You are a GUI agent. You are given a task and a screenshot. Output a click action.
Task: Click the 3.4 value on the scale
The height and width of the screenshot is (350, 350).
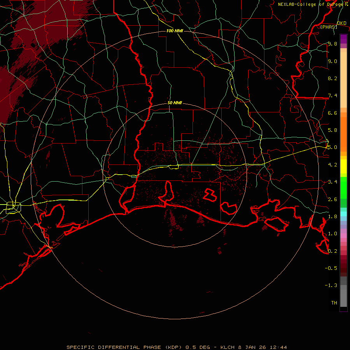click(332, 182)
